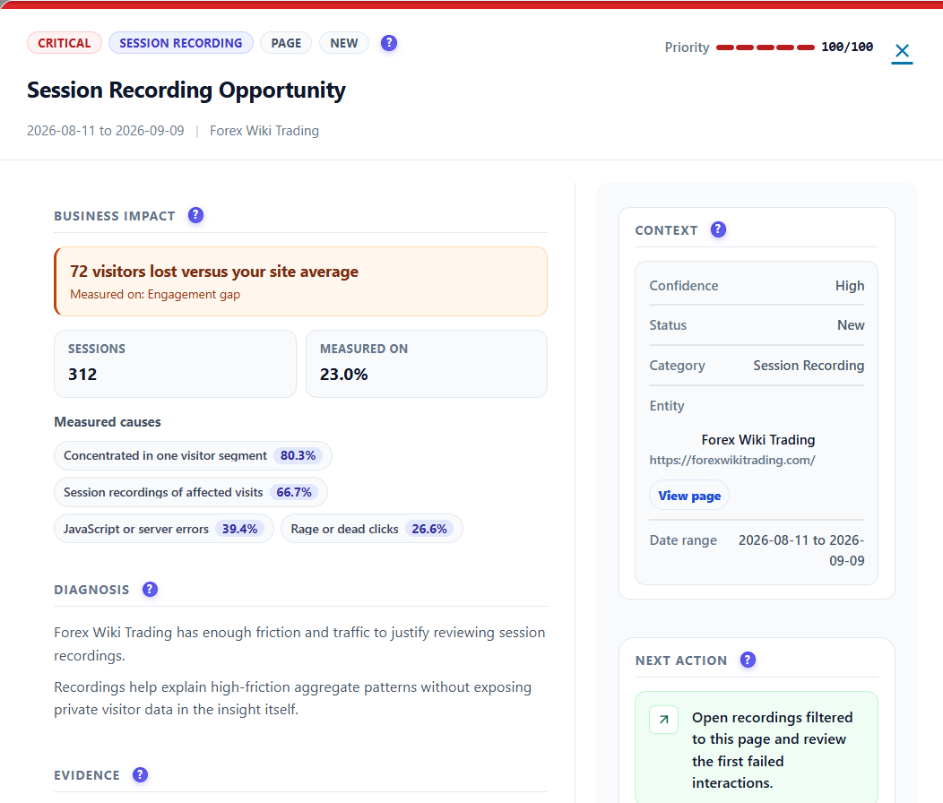Screen dimensions: 943x803
Task: Click the 72 visitors lost banner
Action: coord(300,281)
